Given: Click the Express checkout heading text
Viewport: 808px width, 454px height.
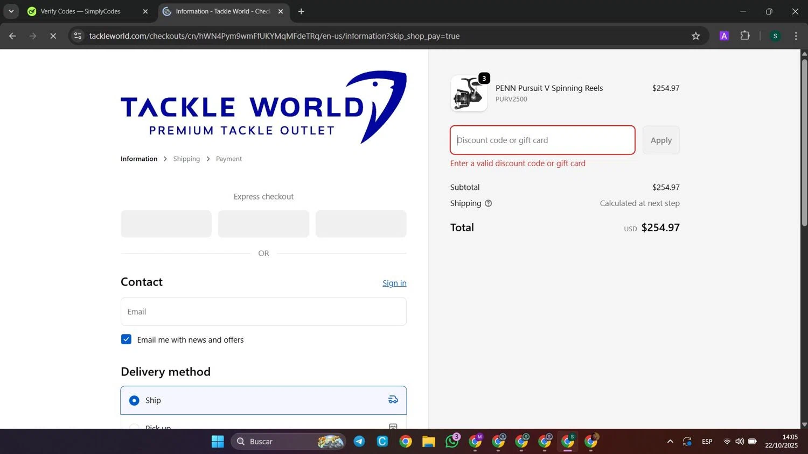Looking at the screenshot, I should click(x=263, y=197).
